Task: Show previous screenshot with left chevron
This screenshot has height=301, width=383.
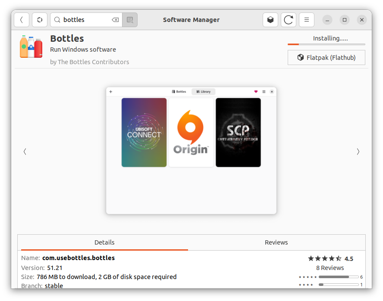Action: point(25,152)
